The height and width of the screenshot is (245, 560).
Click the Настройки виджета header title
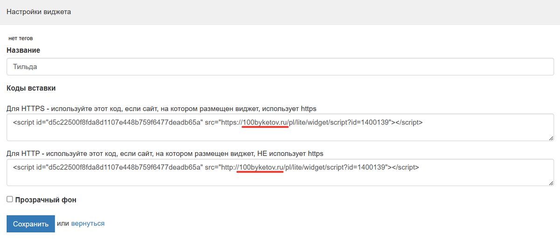point(39,12)
